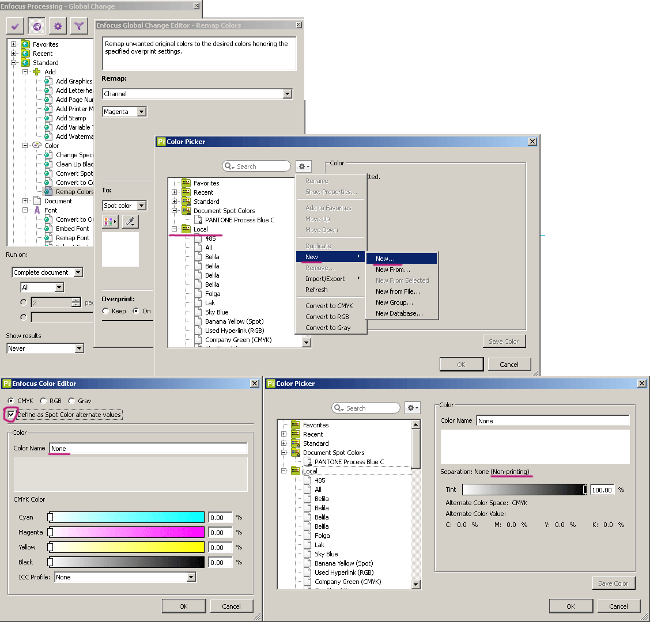Select the RGB radio button in Color Editor
This screenshot has width=650, height=622.
point(43,401)
